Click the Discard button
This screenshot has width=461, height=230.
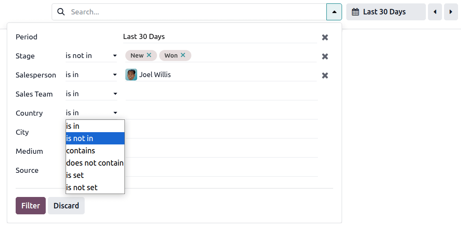pos(66,206)
